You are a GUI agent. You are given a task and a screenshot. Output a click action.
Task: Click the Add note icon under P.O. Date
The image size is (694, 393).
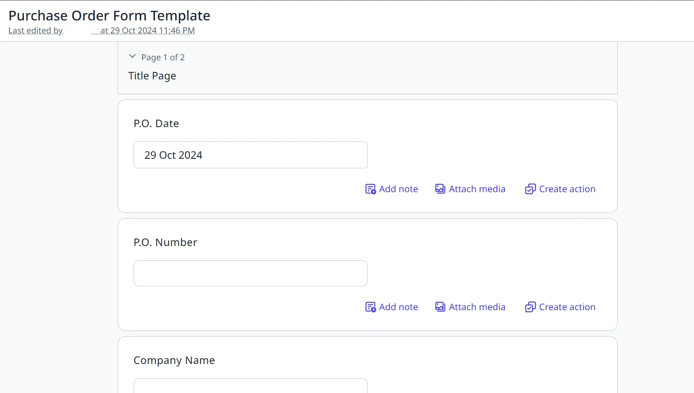pos(370,189)
